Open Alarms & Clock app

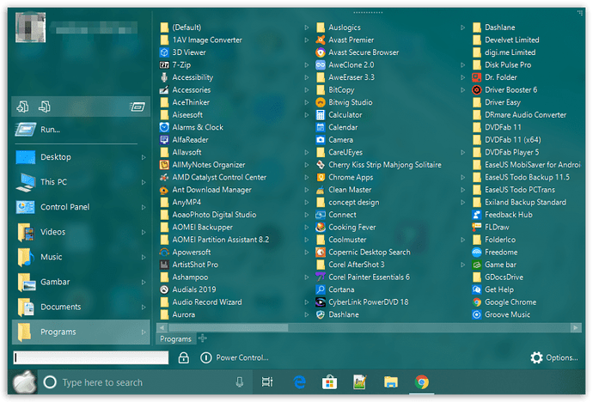coord(197,127)
